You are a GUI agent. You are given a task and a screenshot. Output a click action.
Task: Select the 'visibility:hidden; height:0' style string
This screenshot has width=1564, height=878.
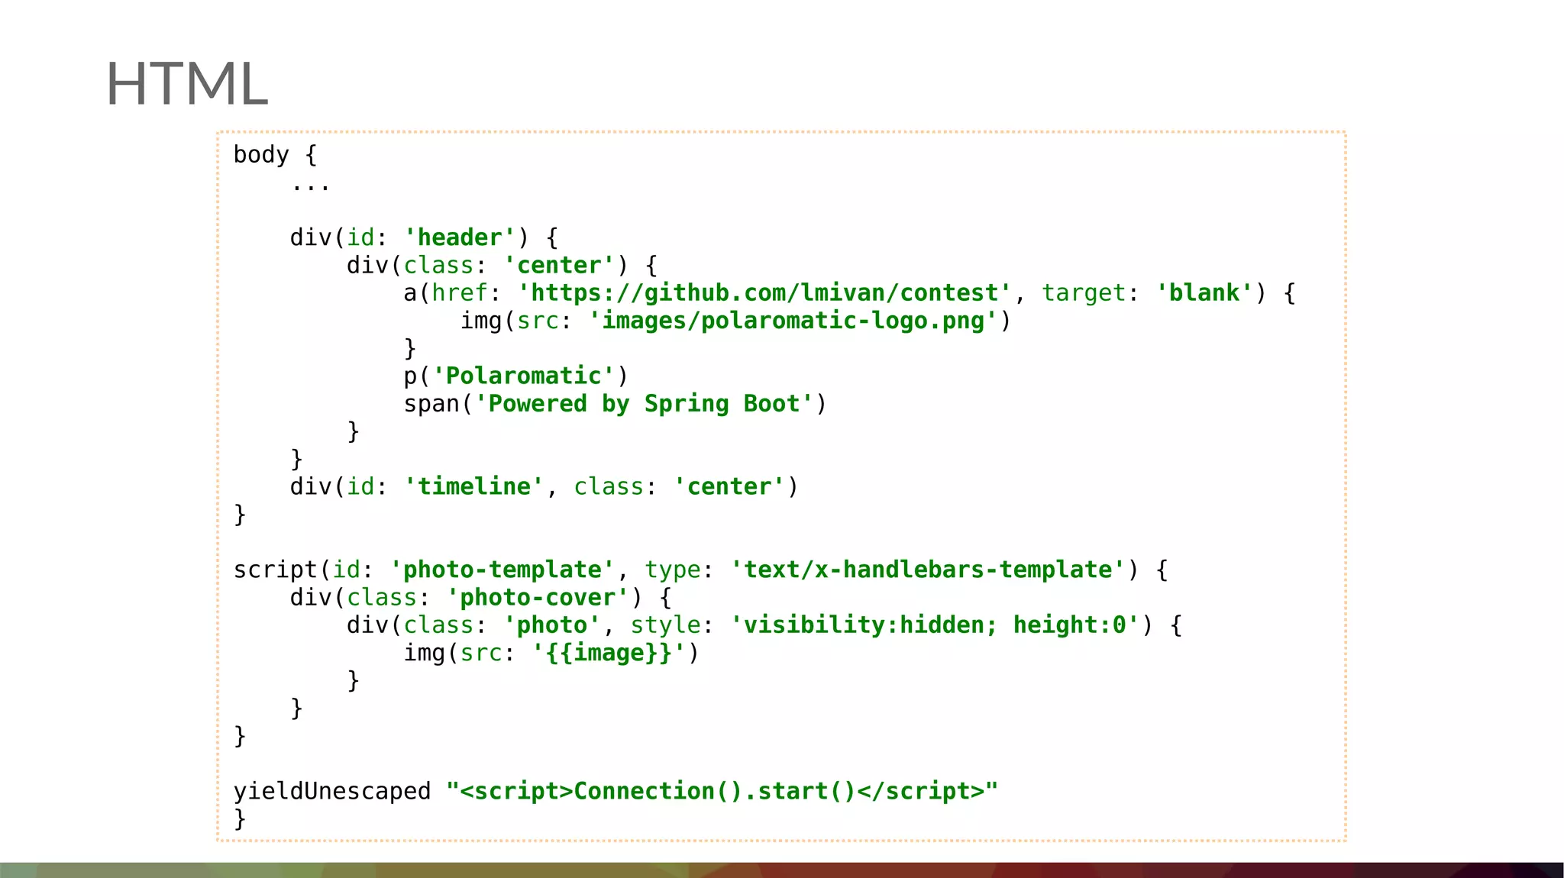[x=935, y=625]
